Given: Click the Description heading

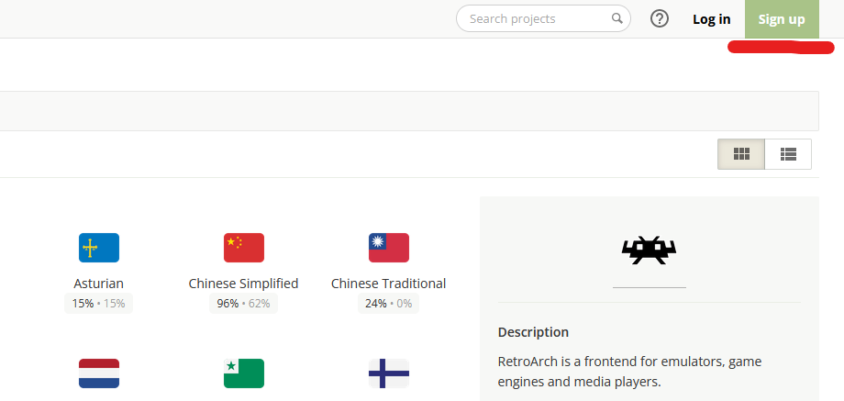Looking at the screenshot, I should coord(533,332).
